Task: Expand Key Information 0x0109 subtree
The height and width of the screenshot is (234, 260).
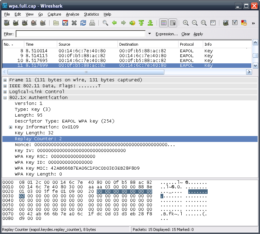Action: tap(11, 127)
